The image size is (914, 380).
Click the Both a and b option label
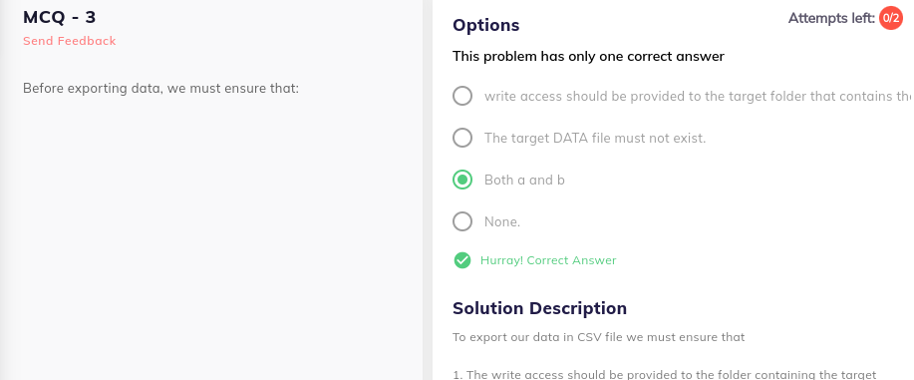(524, 180)
